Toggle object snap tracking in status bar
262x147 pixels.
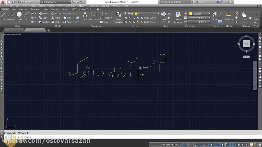coord(215,144)
